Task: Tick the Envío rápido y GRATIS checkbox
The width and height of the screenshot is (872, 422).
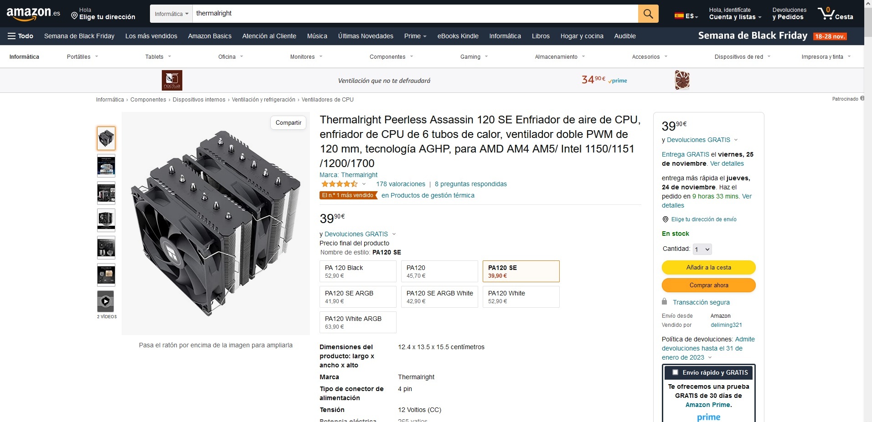Action: click(x=675, y=372)
